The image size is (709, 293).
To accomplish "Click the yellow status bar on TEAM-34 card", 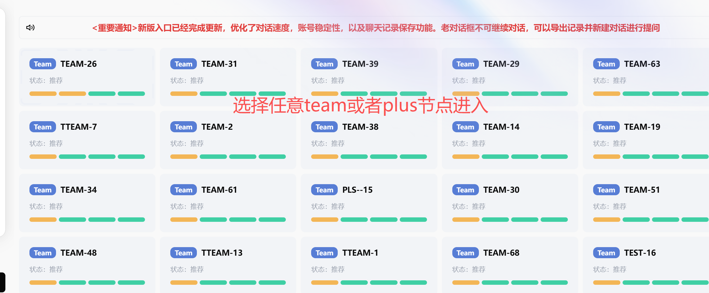I will pyautogui.click(x=42, y=219).
